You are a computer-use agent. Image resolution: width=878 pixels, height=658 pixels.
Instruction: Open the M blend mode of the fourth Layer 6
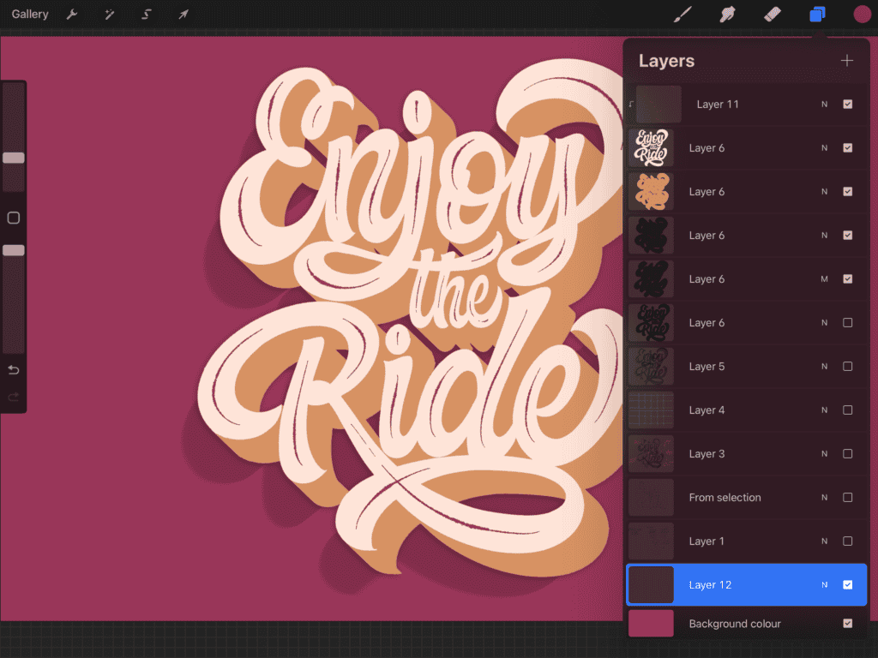[x=824, y=278]
